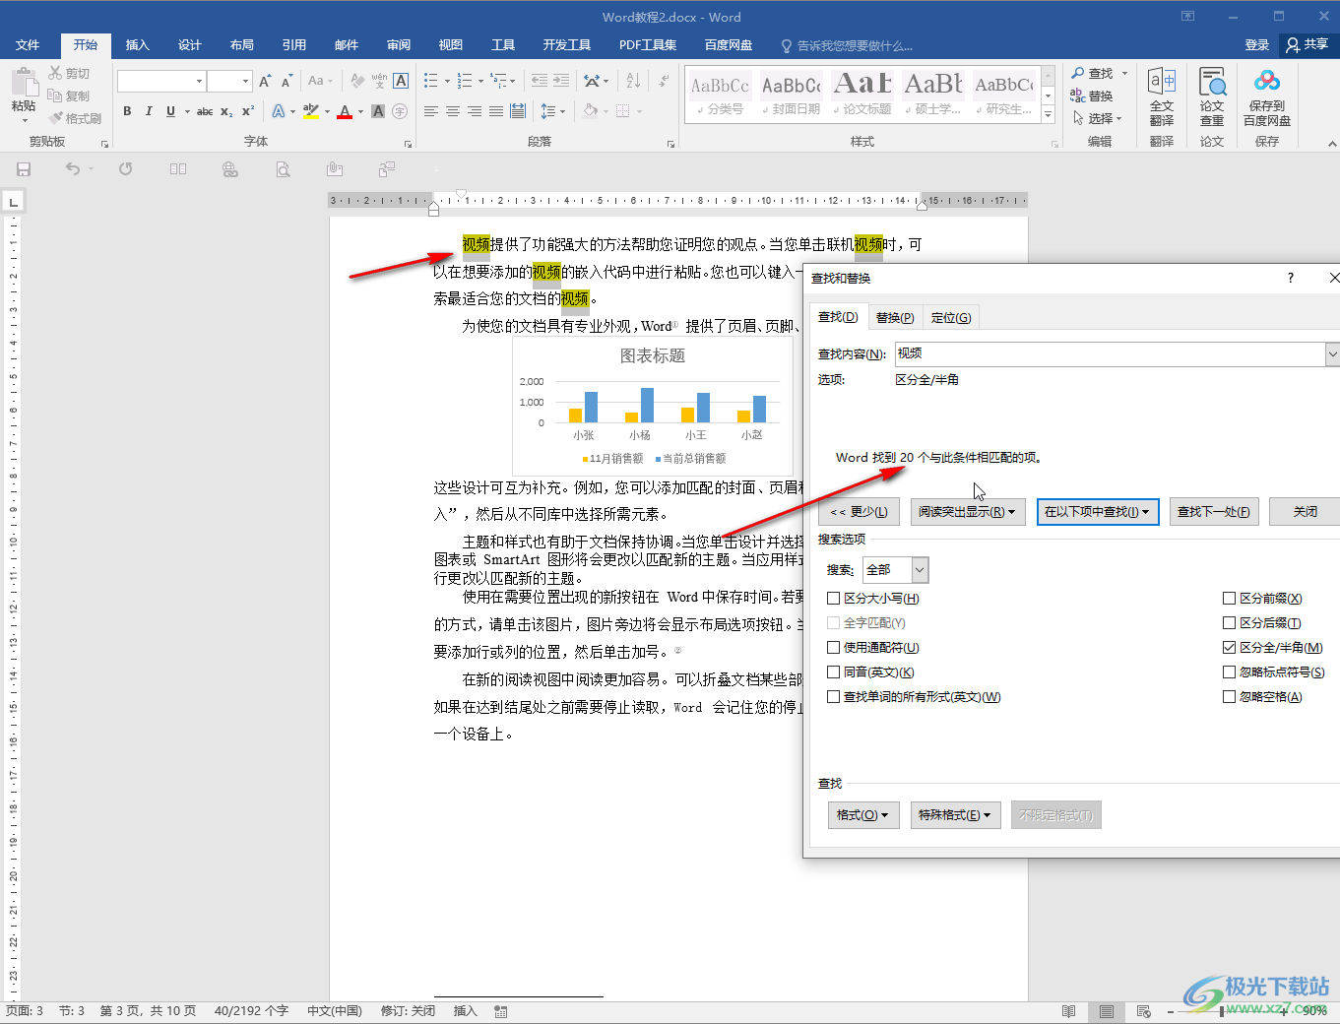Click Save icon in quick access toolbar
Image resolution: width=1340 pixels, height=1024 pixels.
pos(24,169)
